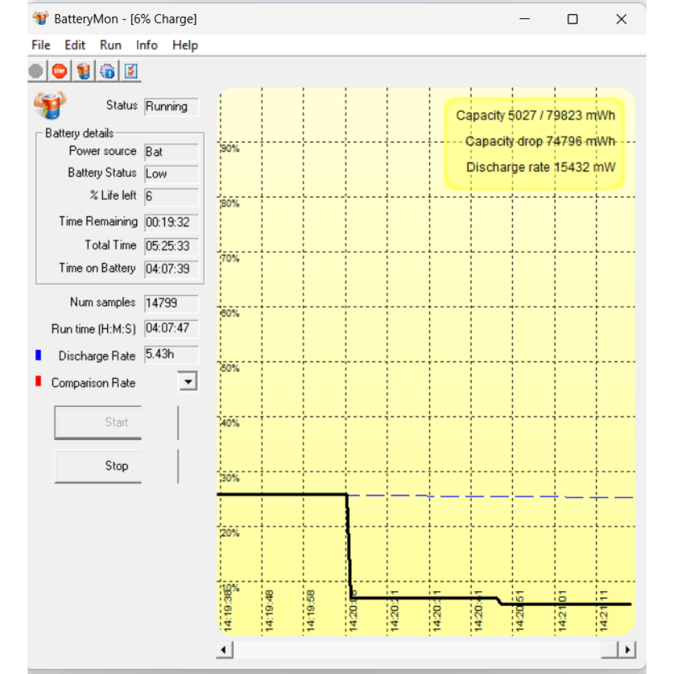Viewport: 674px width, 674px height.
Task: Open the Run menu
Action: pos(111,45)
